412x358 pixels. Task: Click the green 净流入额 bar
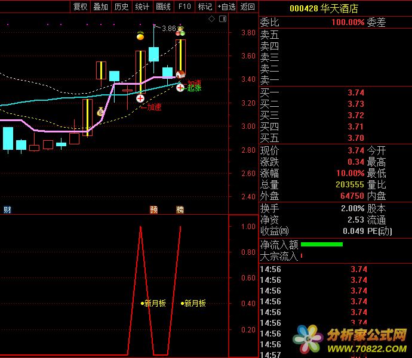coord(322,245)
